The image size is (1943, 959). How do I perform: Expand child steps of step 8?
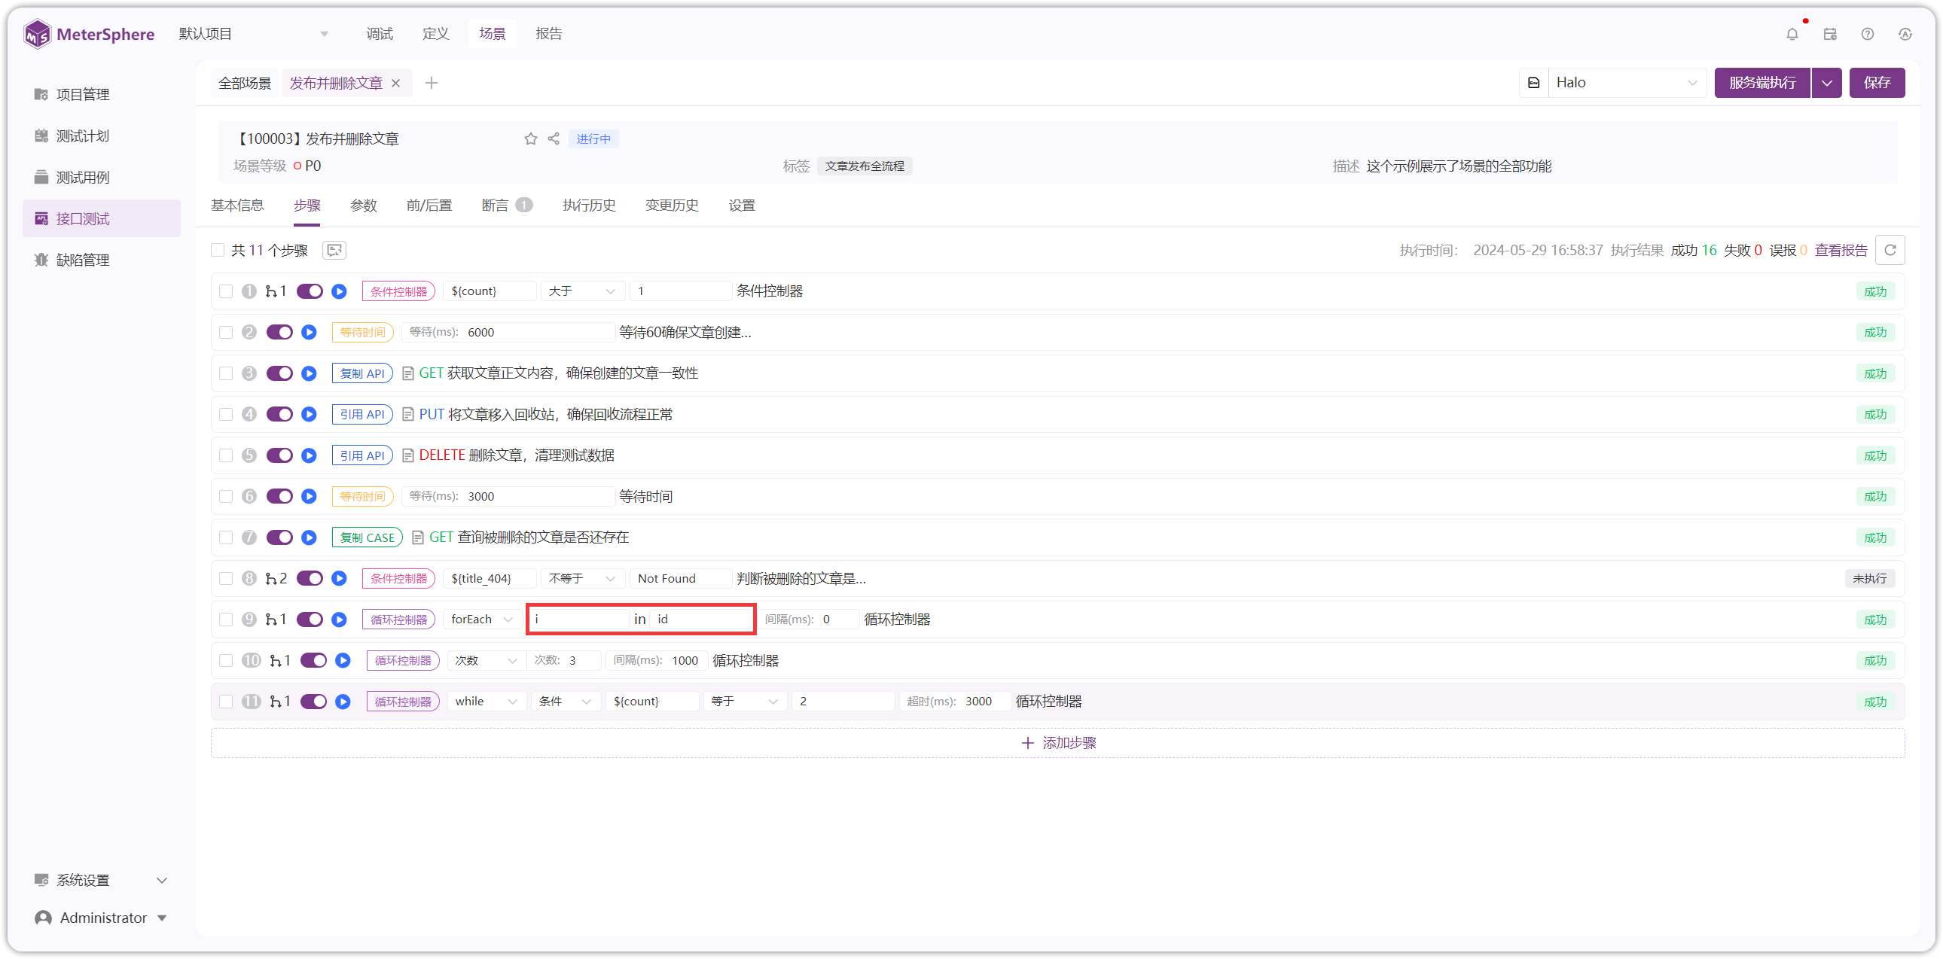tap(276, 579)
